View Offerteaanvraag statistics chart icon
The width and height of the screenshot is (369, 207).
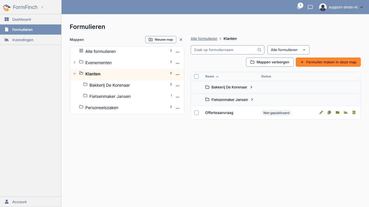pos(346,112)
